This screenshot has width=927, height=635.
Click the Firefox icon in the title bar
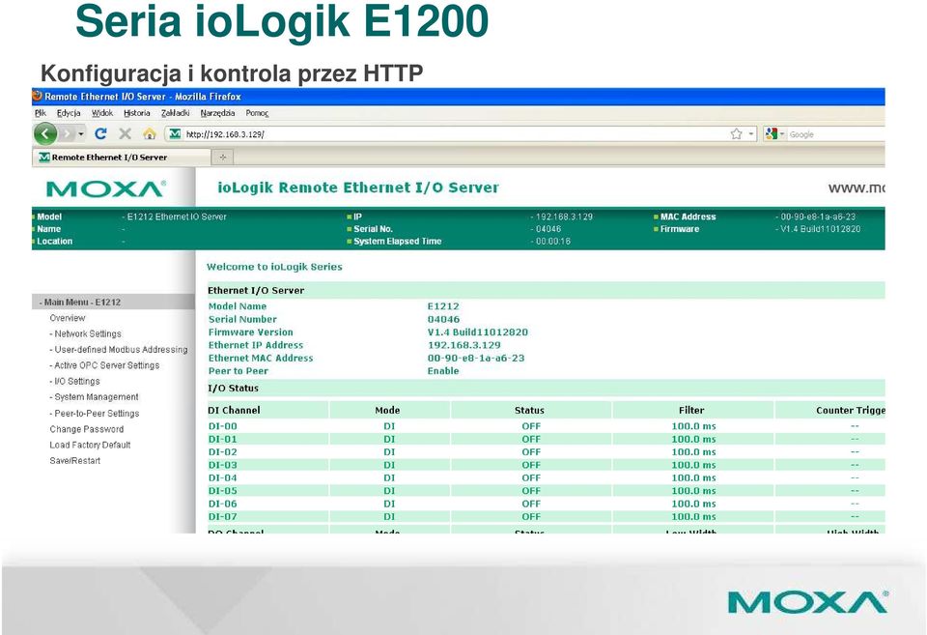click(x=38, y=96)
